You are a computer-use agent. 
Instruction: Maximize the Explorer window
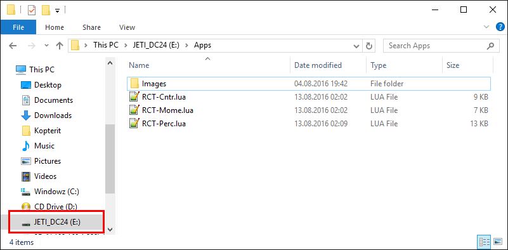click(464, 10)
